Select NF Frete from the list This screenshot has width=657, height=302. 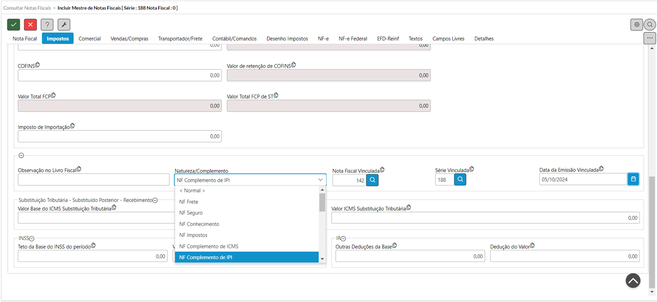[189, 202]
